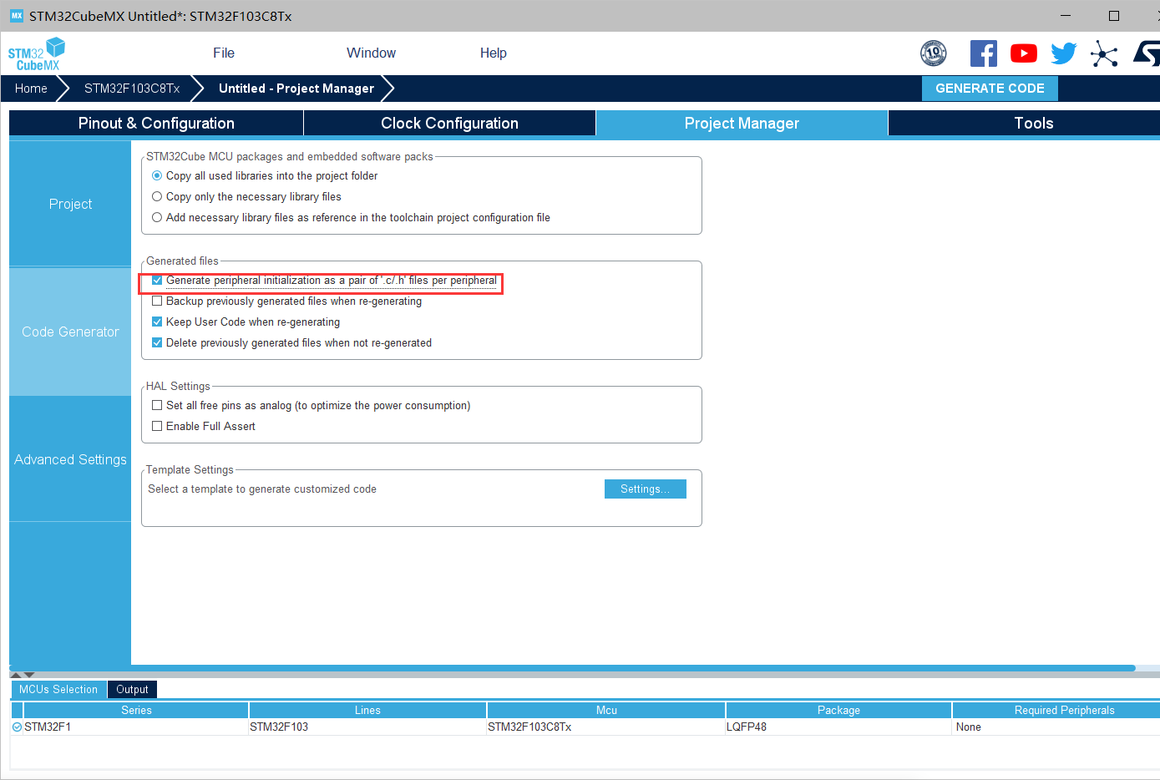
Task: Switch to Pinout & Configuration tab
Action: pyautogui.click(x=156, y=124)
